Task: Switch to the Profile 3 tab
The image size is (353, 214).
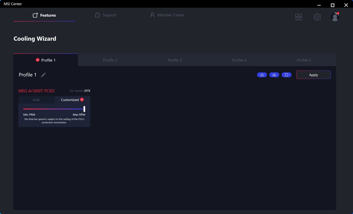Action: pos(175,60)
